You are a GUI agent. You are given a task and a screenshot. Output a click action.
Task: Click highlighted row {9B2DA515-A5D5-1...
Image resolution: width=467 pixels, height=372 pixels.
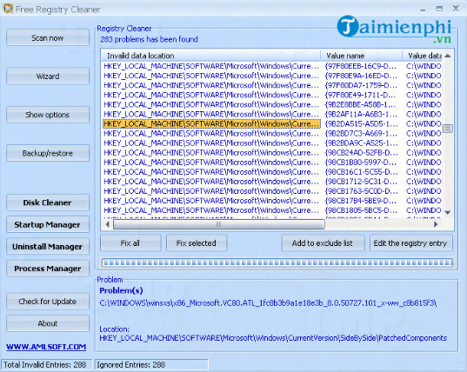click(271, 123)
